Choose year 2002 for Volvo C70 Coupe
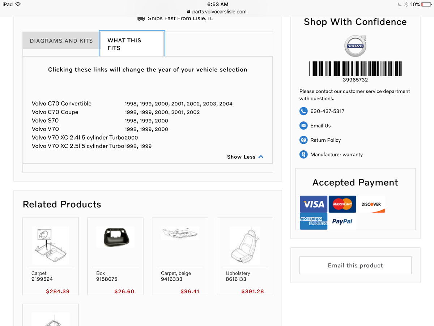Viewport: 434px width, 326px height. tap(193, 112)
